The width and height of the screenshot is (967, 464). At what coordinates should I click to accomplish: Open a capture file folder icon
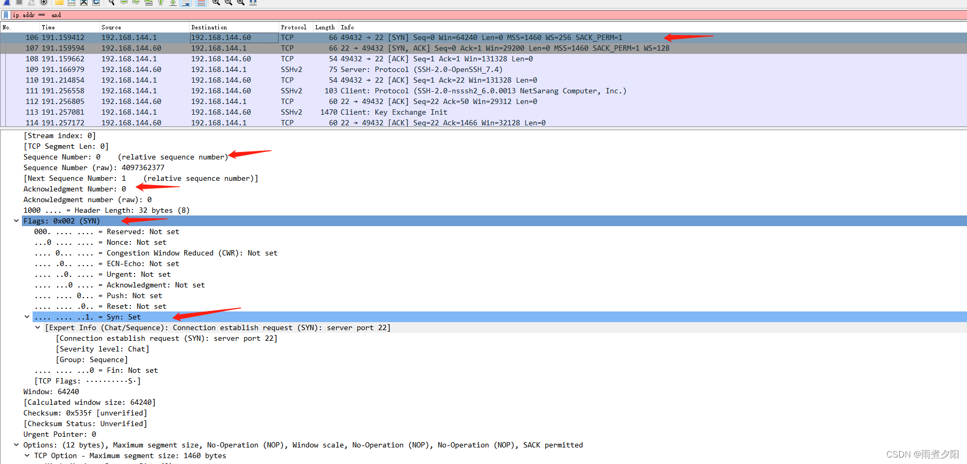click(59, 2)
